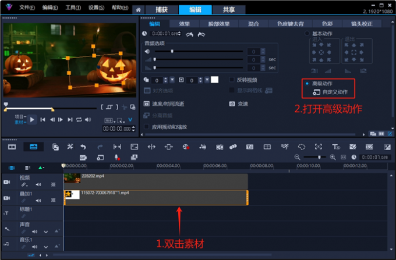The image size is (396, 260).
Task: Open the 色度键去背 tab
Action: click(x=291, y=24)
